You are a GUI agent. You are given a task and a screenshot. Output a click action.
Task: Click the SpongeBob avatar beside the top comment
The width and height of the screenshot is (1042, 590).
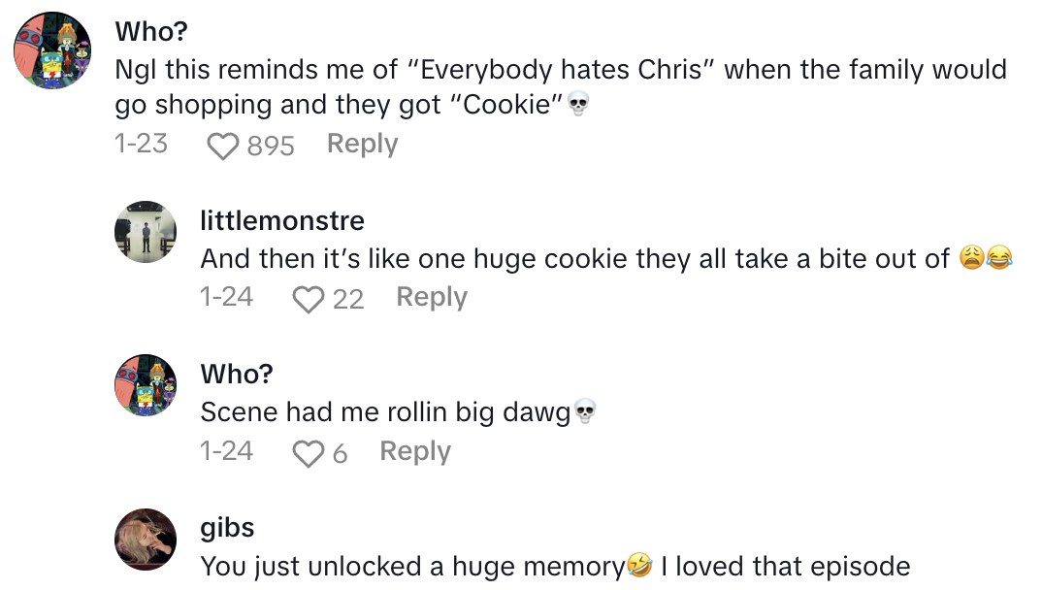click(x=52, y=50)
